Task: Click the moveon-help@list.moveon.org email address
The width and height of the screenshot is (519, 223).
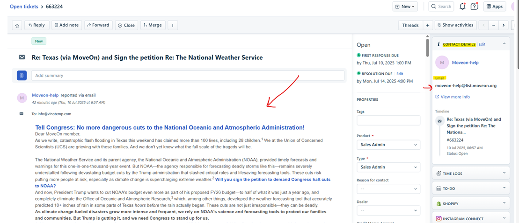Action: coord(466,86)
